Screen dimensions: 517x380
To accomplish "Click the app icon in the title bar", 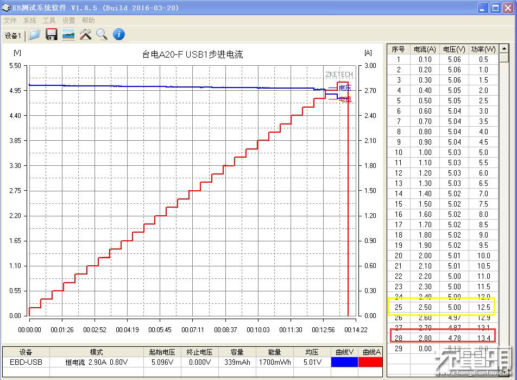I will [7, 8].
